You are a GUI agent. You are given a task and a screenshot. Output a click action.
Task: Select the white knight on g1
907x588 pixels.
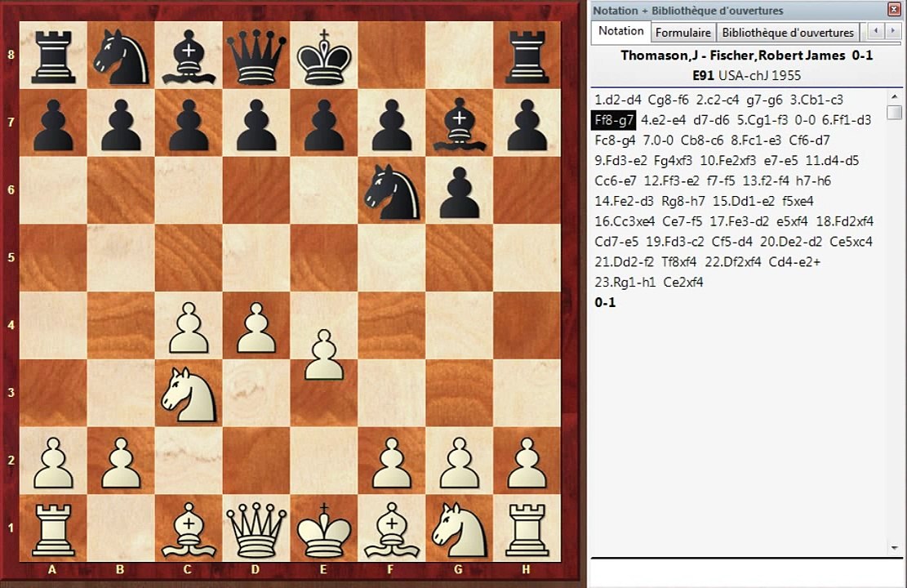pyautogui.click(x=460, y=529)
